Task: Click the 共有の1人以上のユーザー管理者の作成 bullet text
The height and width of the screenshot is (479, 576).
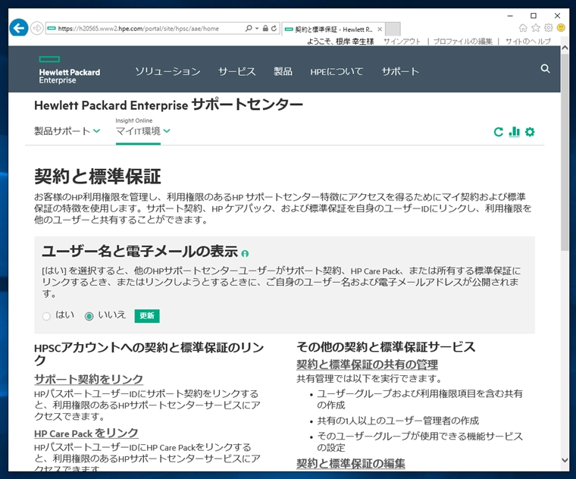Action: click(x=398, y=421)
